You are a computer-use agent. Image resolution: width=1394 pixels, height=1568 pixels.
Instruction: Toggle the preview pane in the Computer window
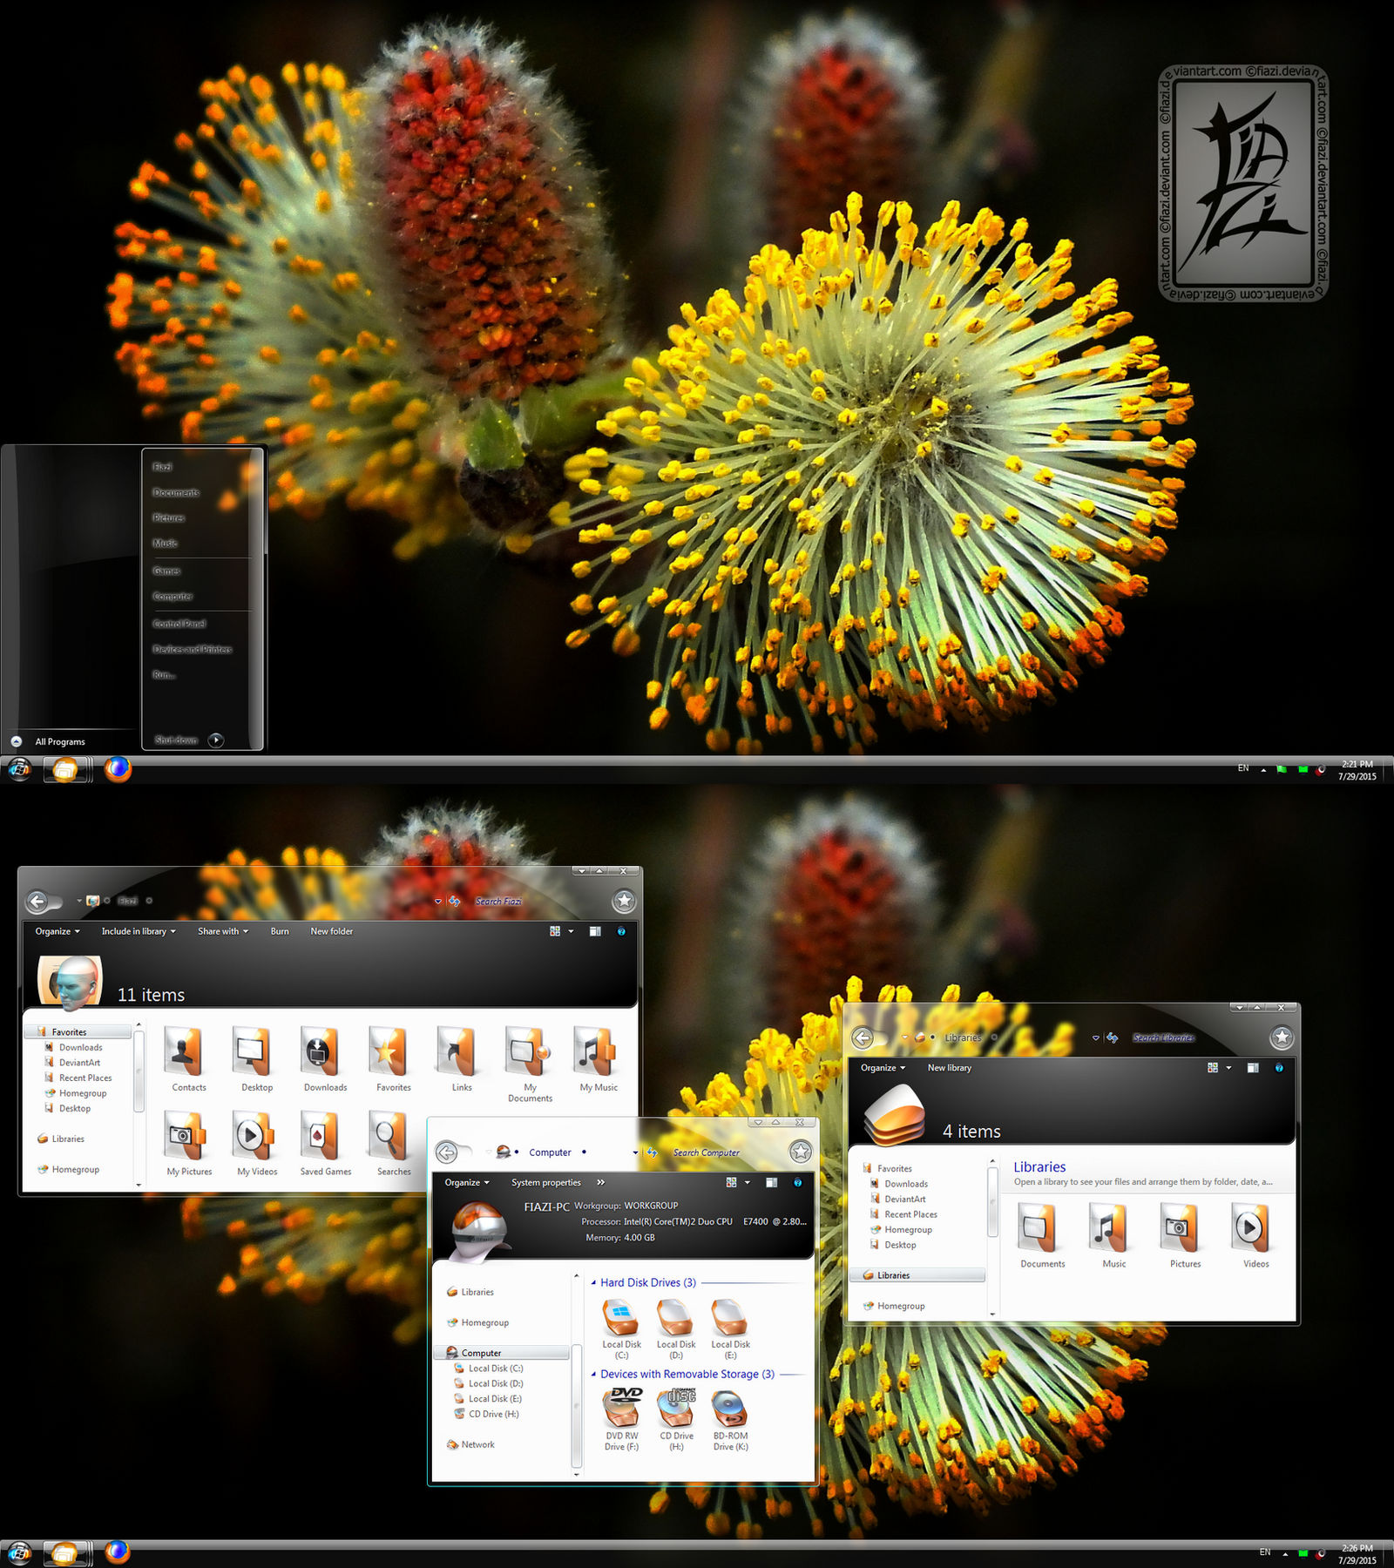pyautogui.click(x=771, y=1182)
